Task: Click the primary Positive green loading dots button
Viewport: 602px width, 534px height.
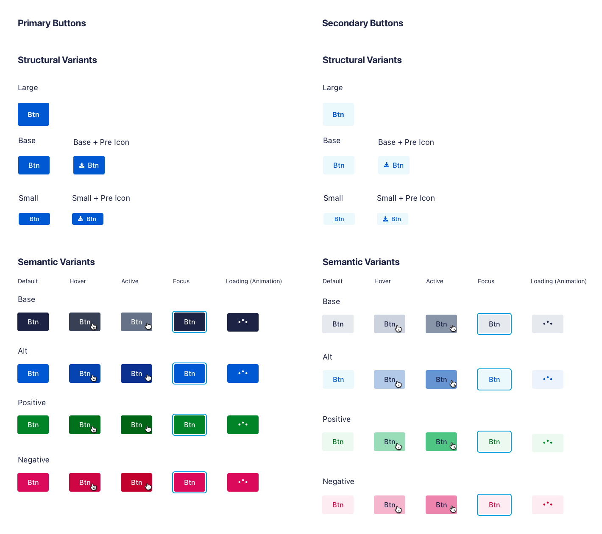Action: click(x=243, y=425)
